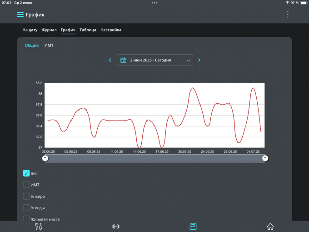
Task: Switch to the Журнал tab
Action: click(x=49, y=30)
